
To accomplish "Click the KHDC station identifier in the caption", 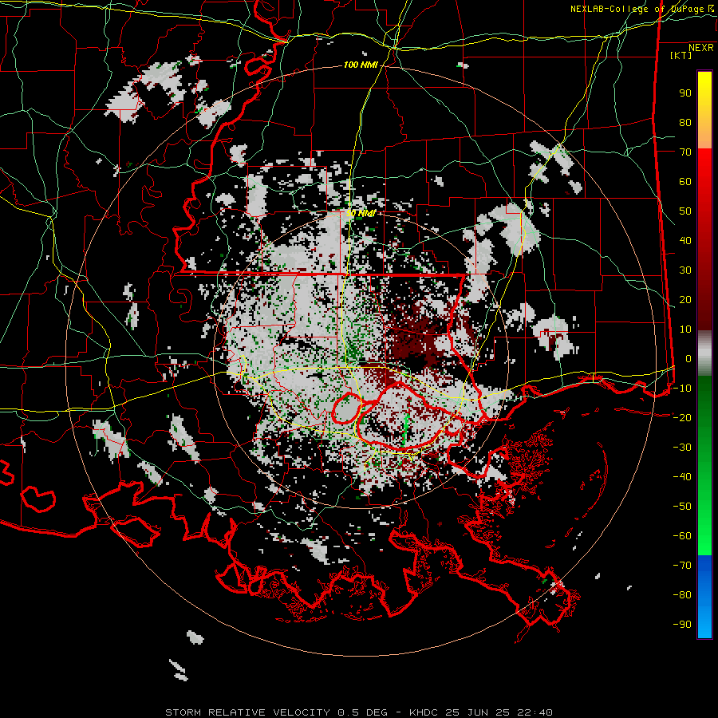I will tap(424, 712).
